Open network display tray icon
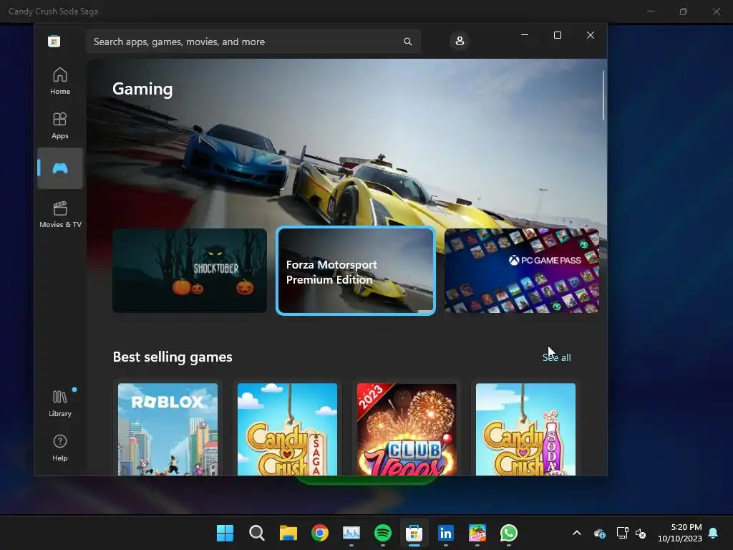The height and width of the screenshot is (550, 733). pyautogui.click(x=622, y=533)
